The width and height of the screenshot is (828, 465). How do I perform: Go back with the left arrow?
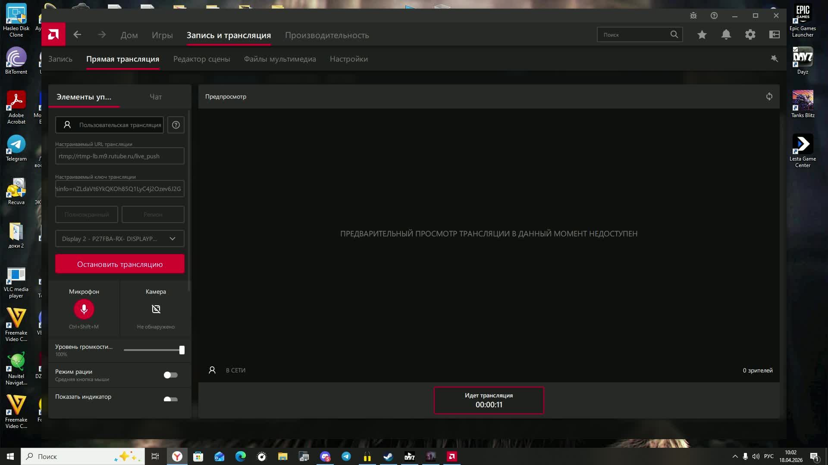click(77, 34)
